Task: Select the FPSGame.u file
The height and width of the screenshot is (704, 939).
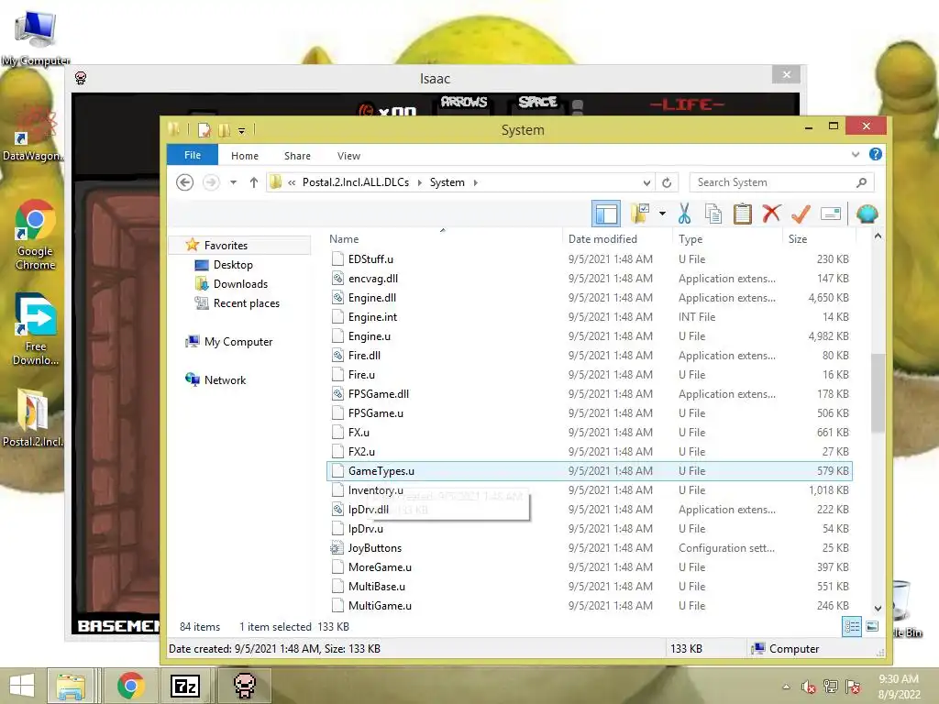Action: [590, 413]
